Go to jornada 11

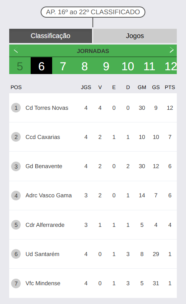149,66
